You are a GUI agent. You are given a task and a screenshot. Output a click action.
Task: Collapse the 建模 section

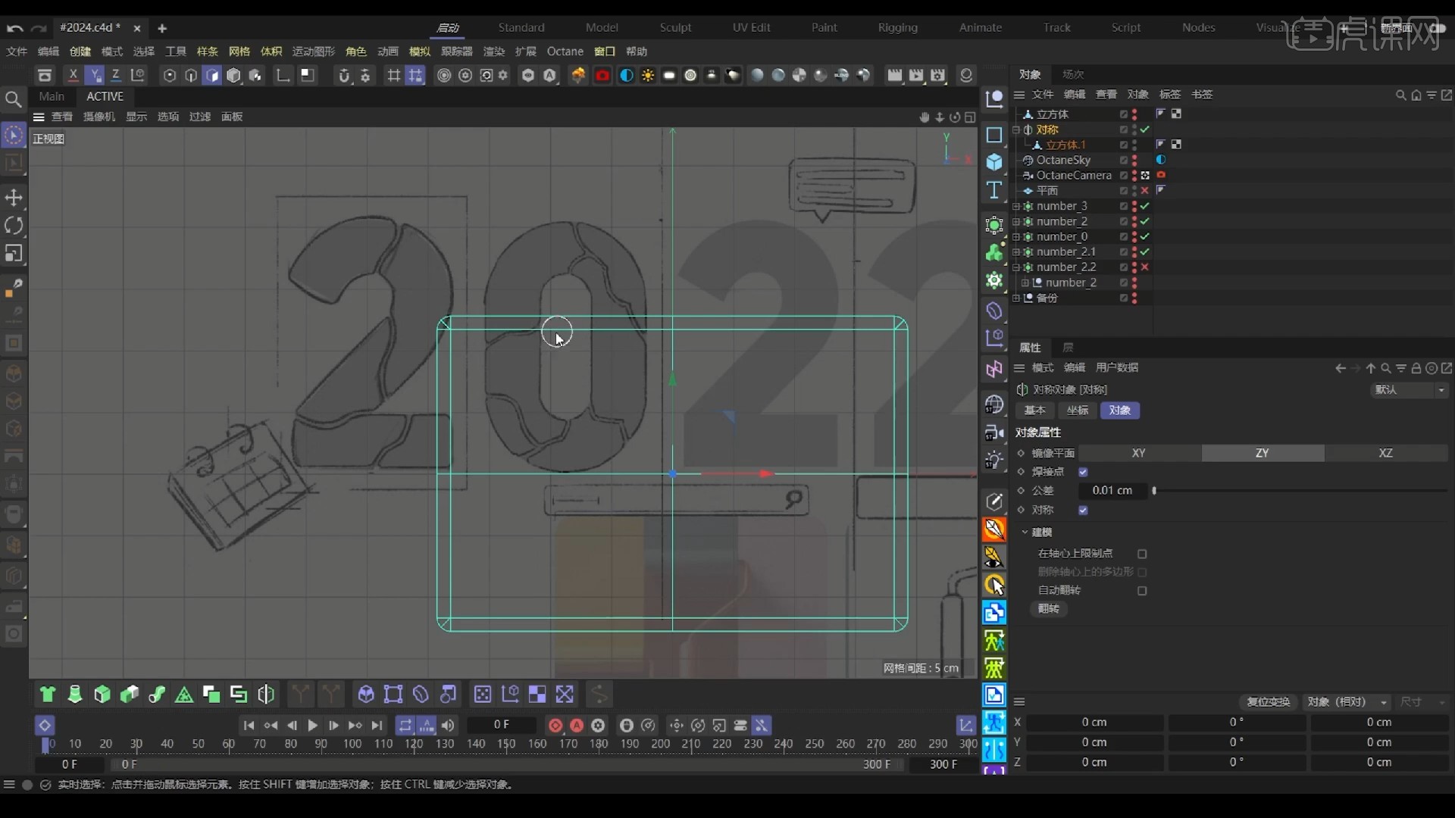coord(1025,532)
